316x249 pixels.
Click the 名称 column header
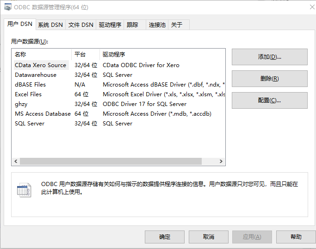[42, 55]
